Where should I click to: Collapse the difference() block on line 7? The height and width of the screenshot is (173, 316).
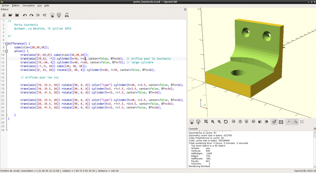[x=7, y=43]
